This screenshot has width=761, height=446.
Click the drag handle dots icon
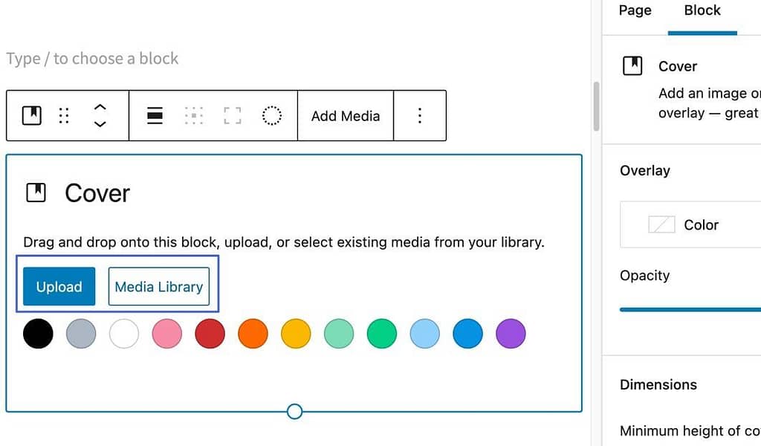coord(64,115)
